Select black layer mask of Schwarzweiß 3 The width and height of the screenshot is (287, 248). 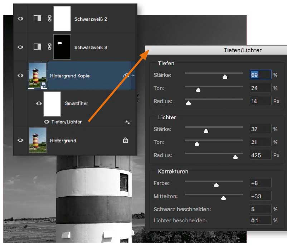click(x=62, y=47)
